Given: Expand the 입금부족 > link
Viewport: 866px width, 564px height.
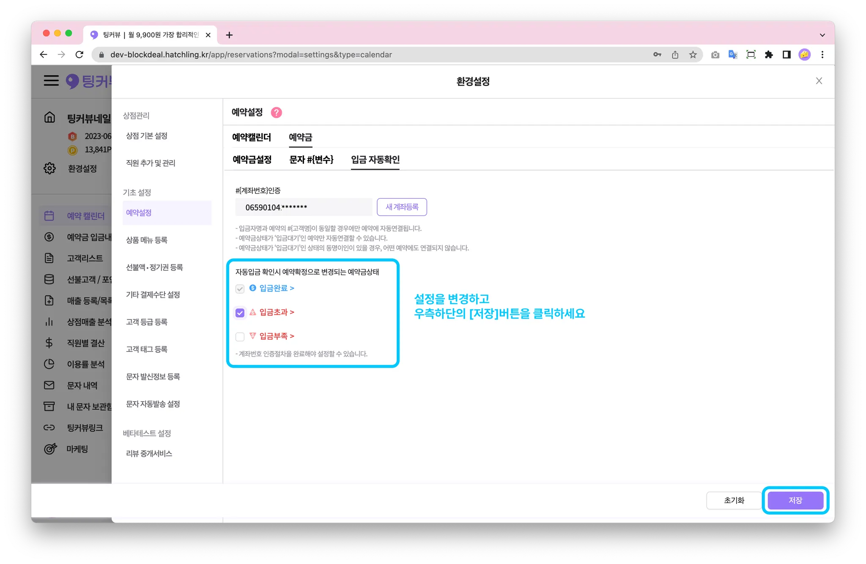Looking at the screenshot, I should pos(277,336).
